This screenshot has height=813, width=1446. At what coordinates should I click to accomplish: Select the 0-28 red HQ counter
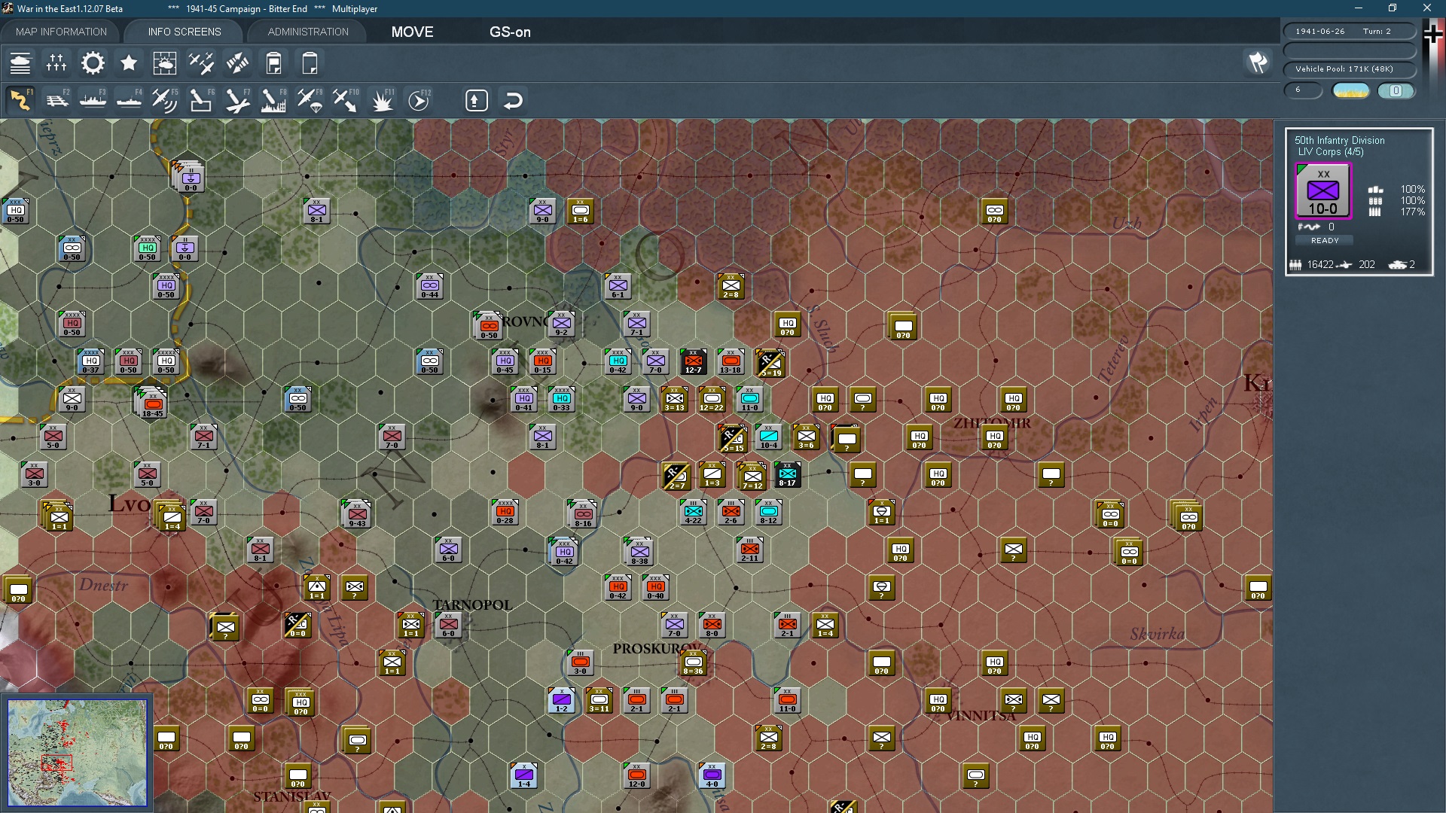click(x=505, y=512)
